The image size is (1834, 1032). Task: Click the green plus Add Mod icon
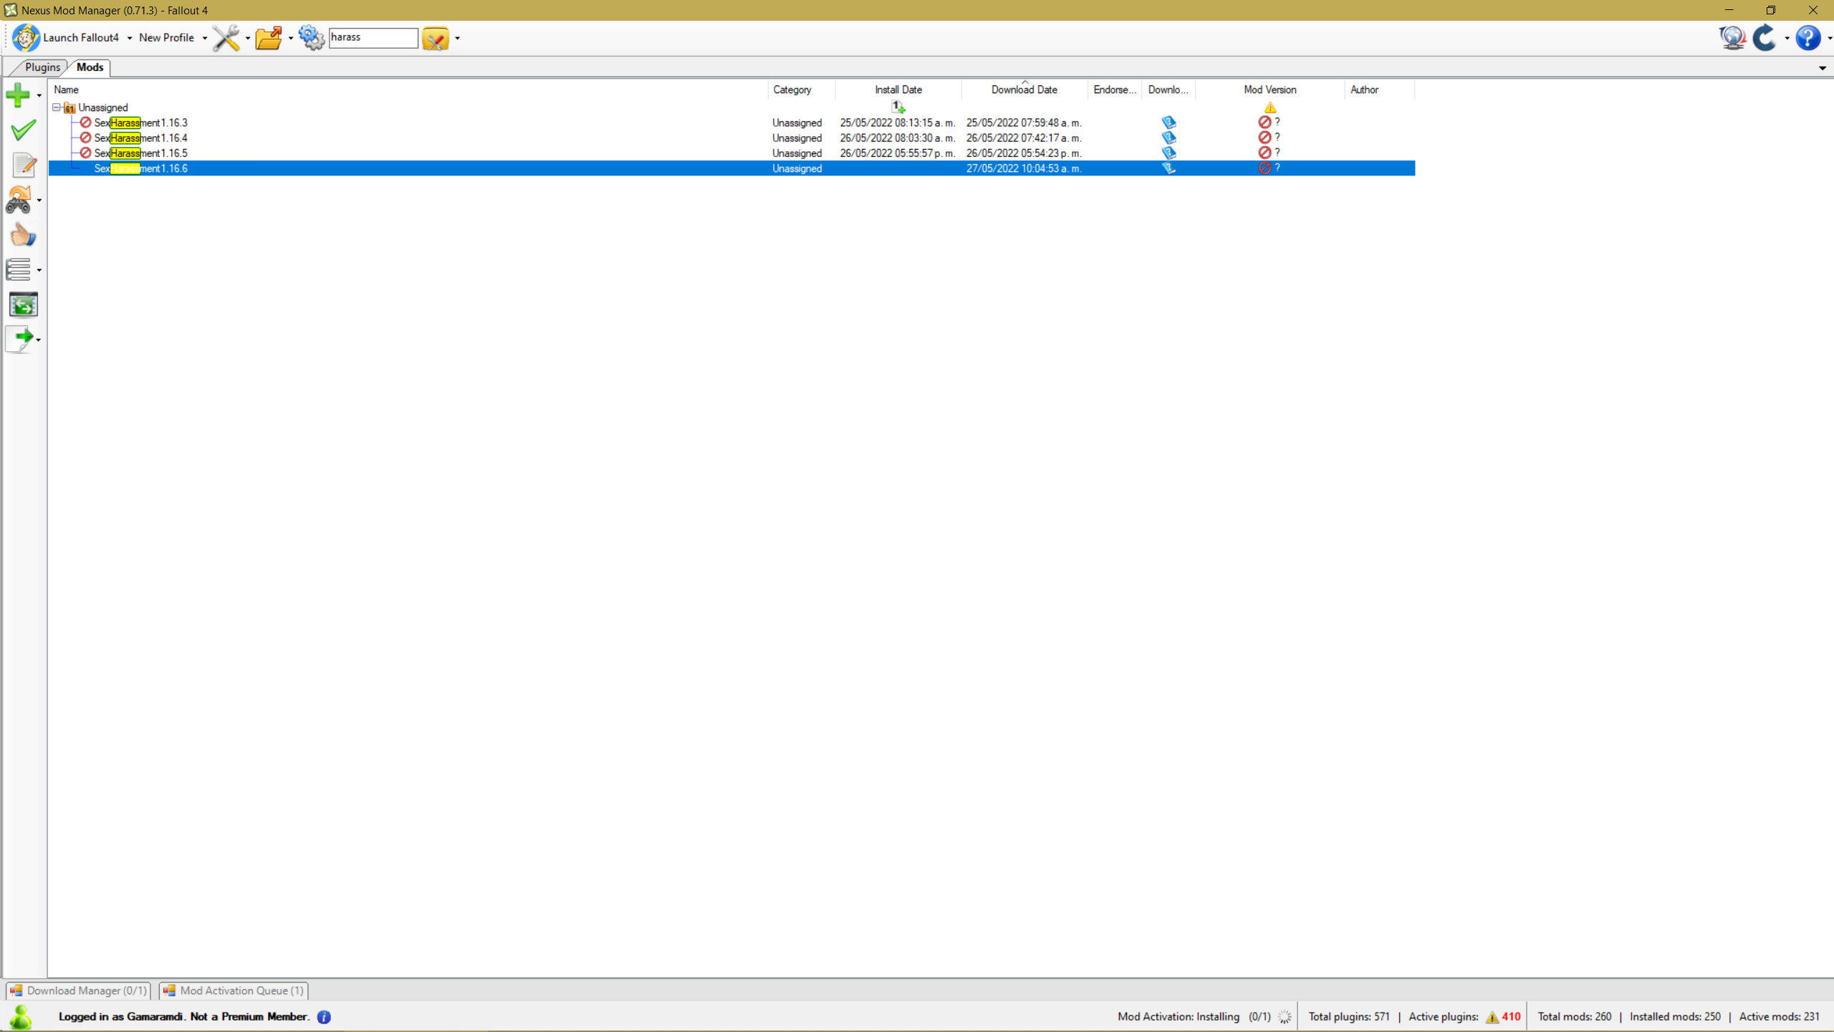(x=18, y=95)
